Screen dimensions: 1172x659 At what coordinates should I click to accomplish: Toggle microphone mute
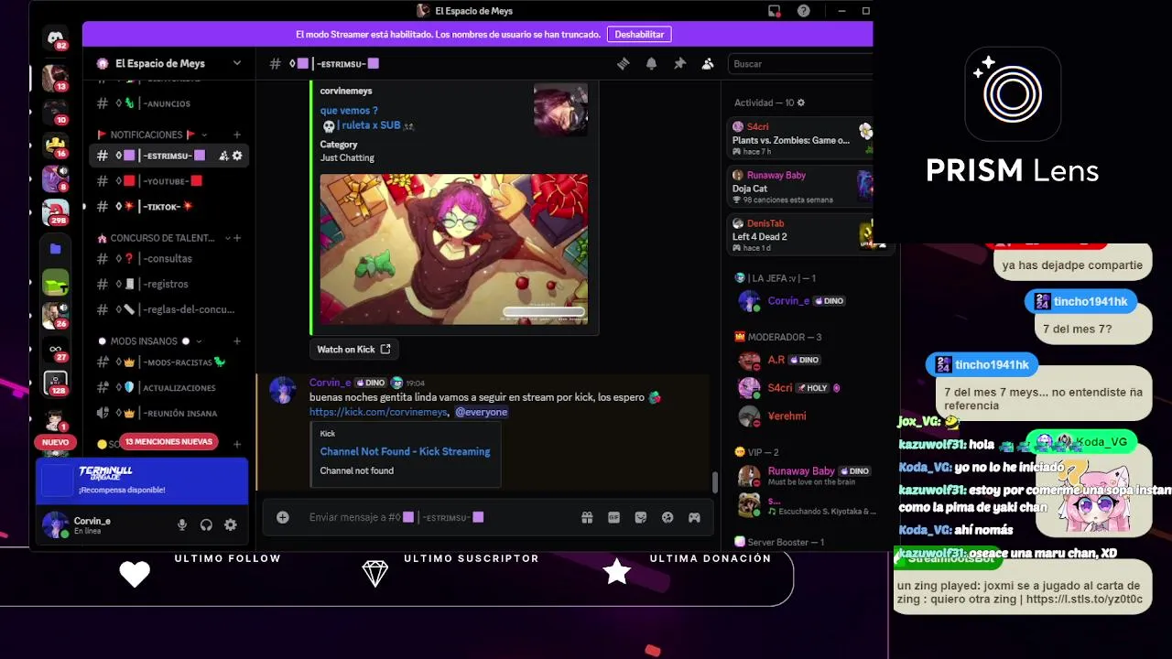[182, 524]
